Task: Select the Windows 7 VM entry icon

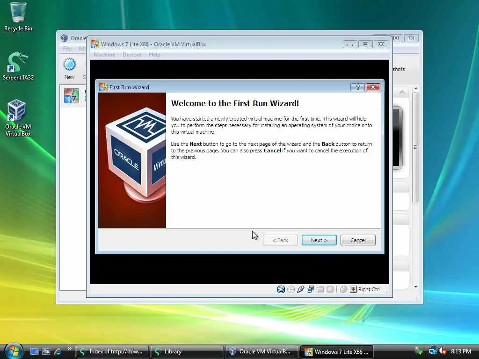Action: [72, 96]
